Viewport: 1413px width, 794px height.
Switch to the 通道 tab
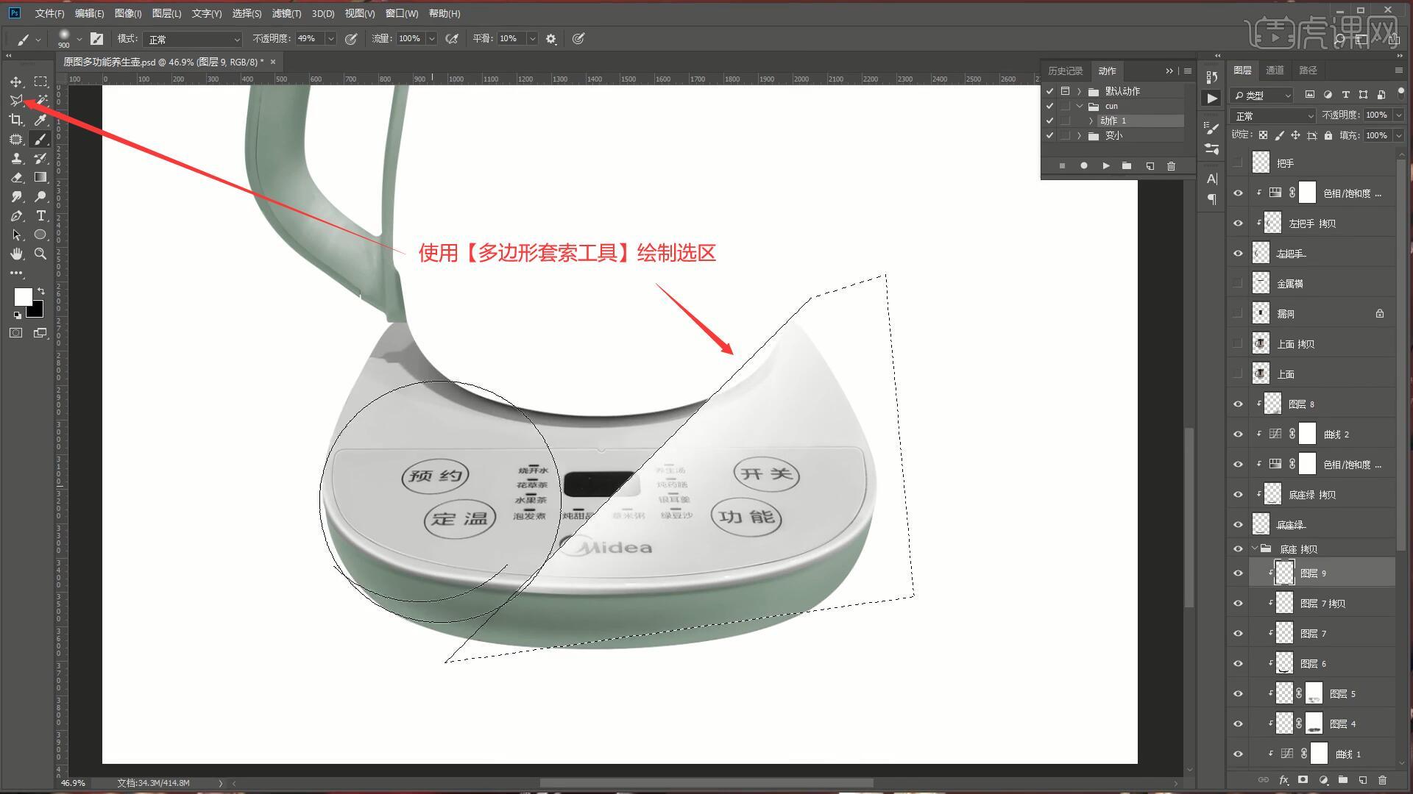pyautogui.click(x=1275, y=70)
